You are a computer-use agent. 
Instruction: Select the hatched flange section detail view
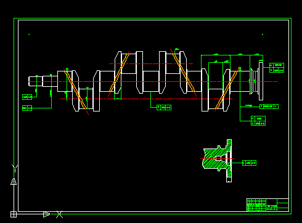coord(217,161)
